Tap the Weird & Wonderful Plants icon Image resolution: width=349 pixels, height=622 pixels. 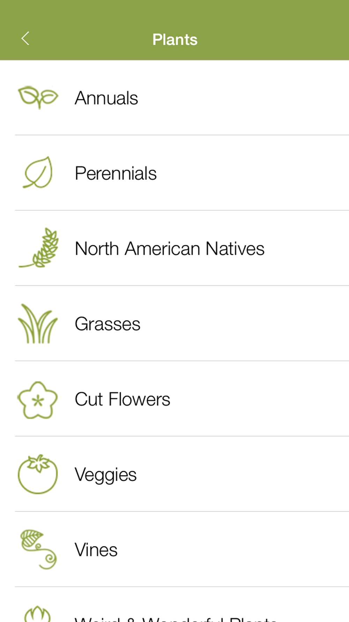tap(37, 614)
